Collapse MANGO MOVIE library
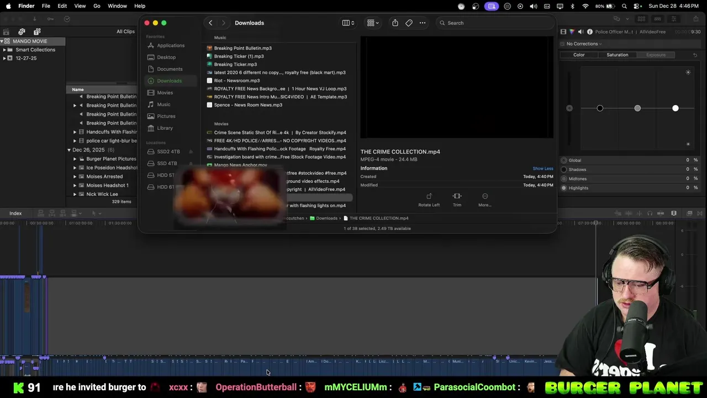This screenshot has height=398, width=707. 2,41
